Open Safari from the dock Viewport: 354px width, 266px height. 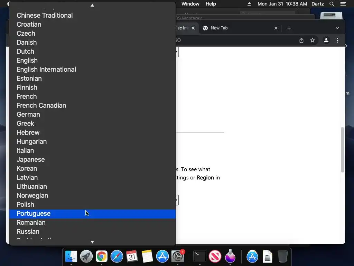[117, 256]
